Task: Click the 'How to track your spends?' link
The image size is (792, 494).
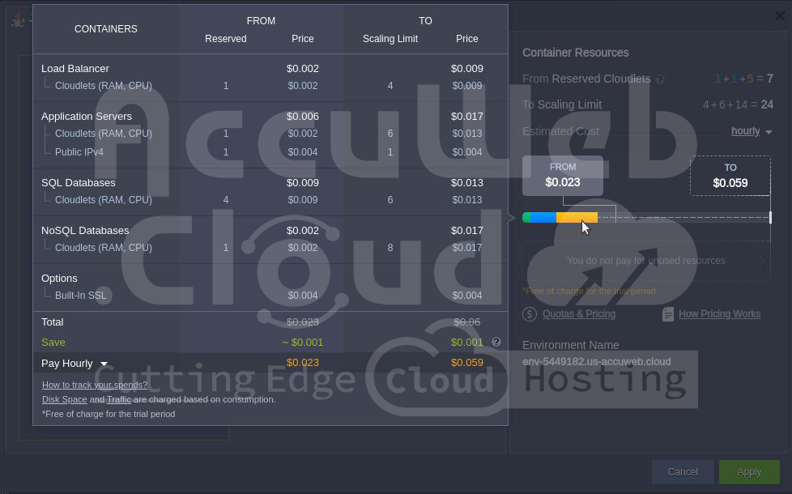Action: point(95,385)
